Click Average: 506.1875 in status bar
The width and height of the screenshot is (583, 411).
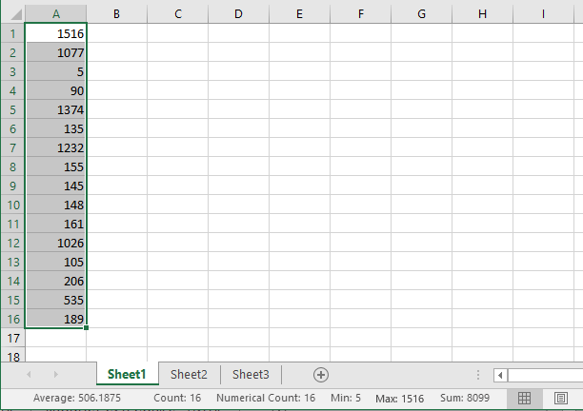pyautogui.click(x=77, y=398)
